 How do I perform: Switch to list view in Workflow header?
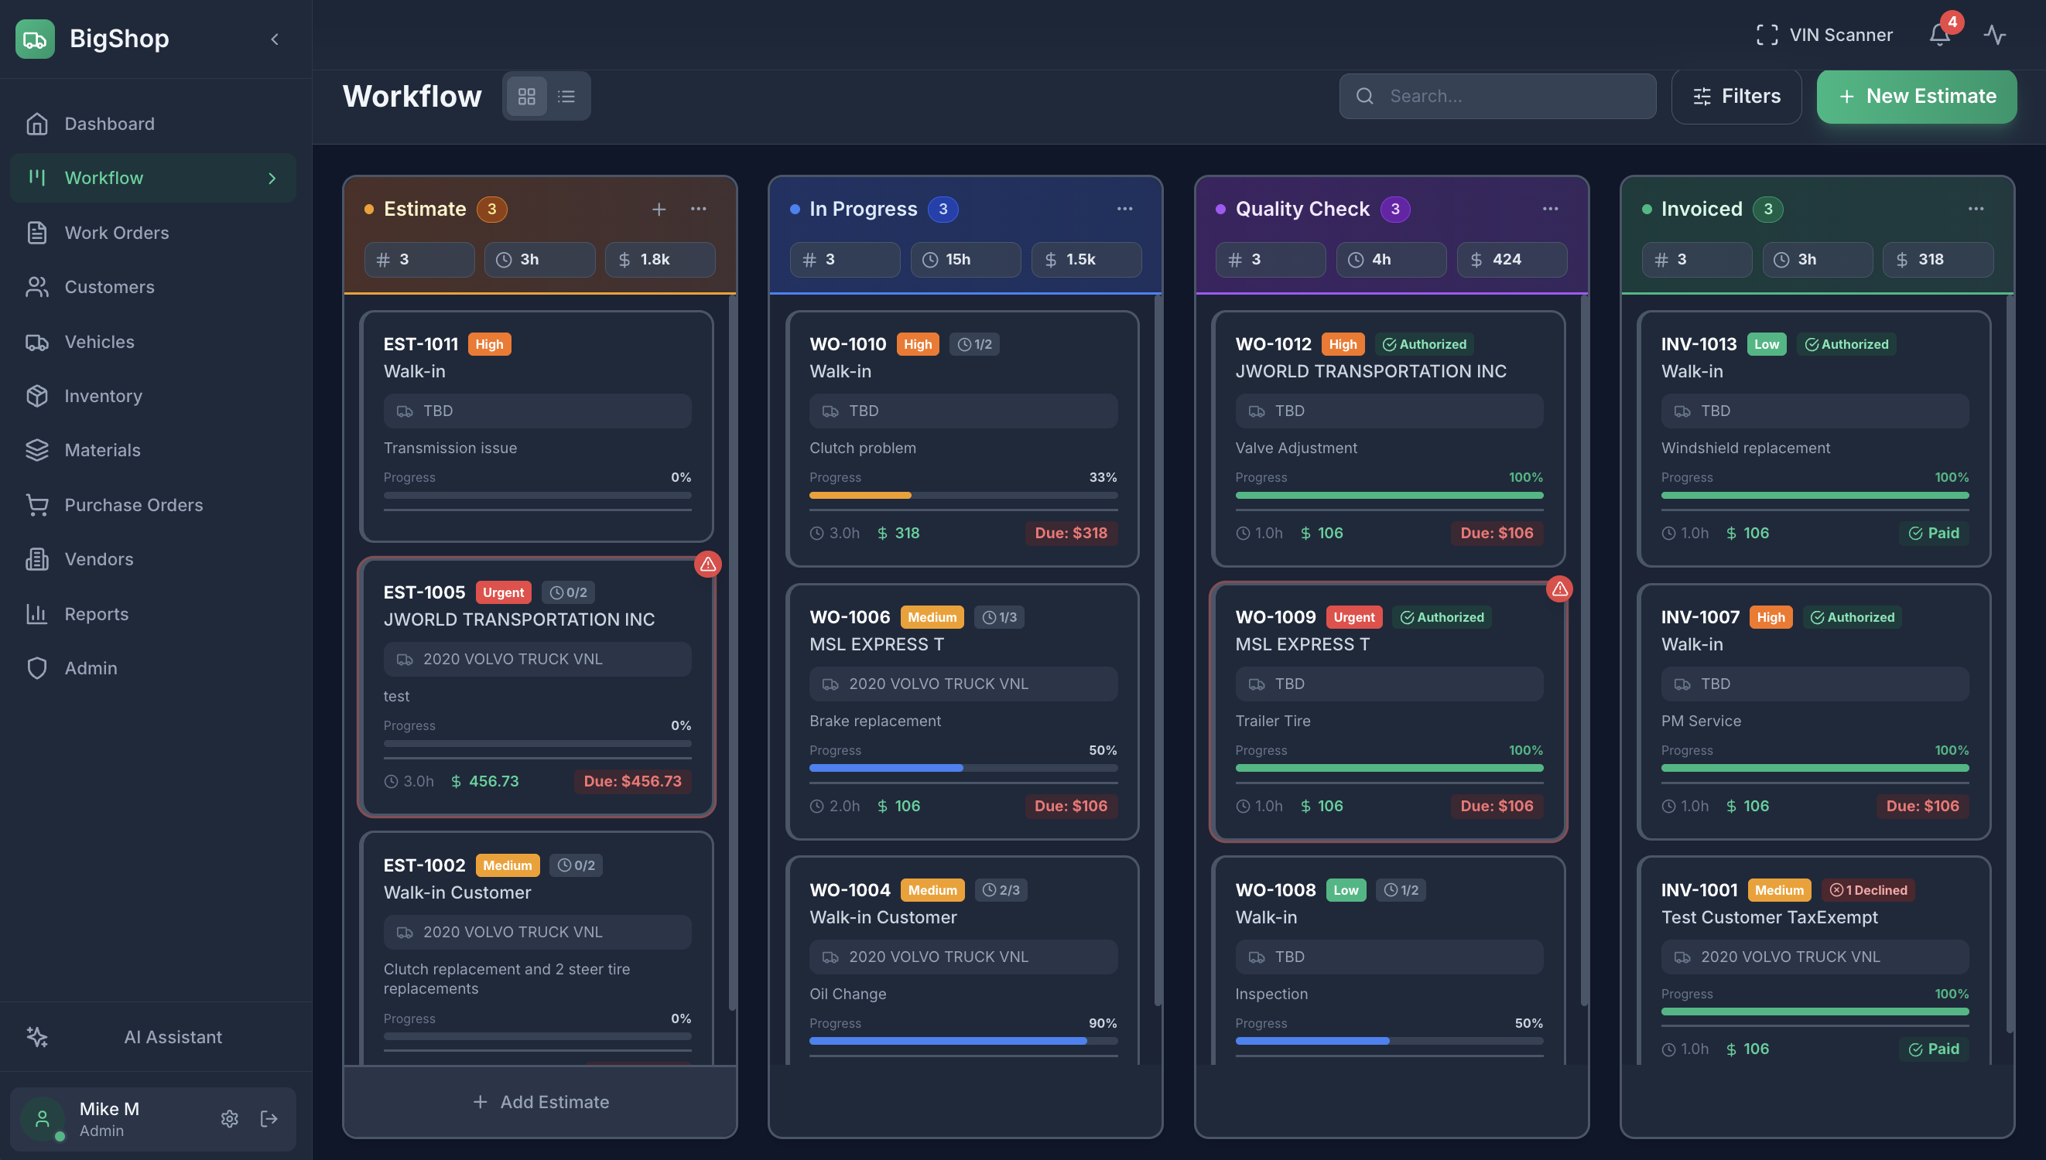(567, 96)
